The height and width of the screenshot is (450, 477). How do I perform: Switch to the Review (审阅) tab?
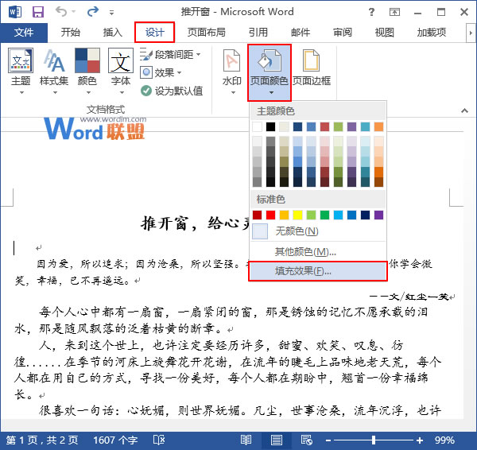click(342, 33)
